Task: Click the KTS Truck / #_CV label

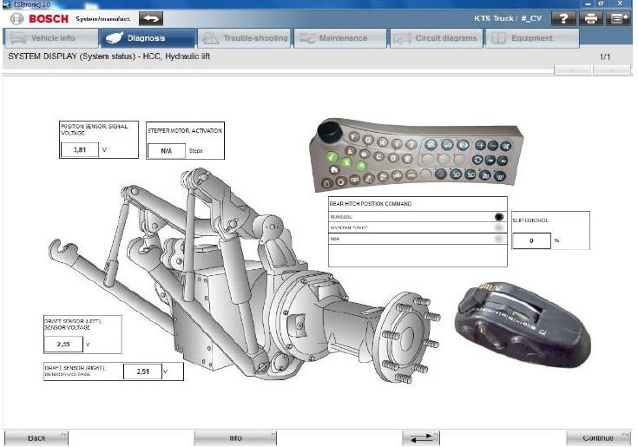Action: (508, 19)
